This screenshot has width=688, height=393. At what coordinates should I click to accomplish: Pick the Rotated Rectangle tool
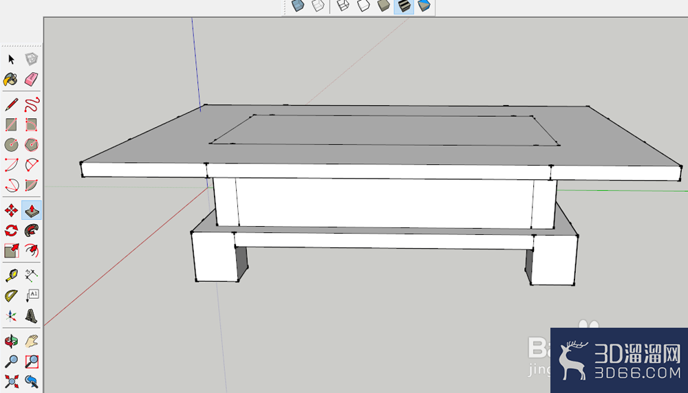(x=32, y=125)
